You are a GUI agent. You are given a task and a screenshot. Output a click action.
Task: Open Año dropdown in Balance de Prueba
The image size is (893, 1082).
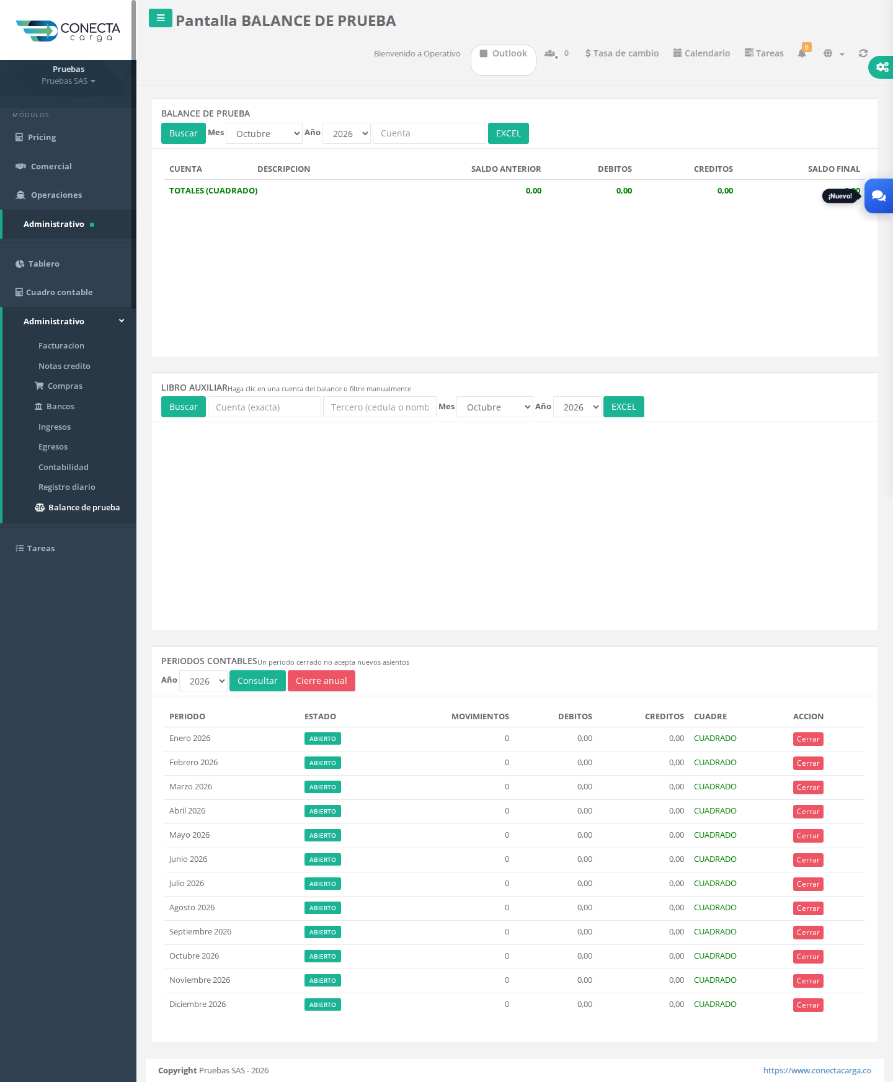point(347,133)
